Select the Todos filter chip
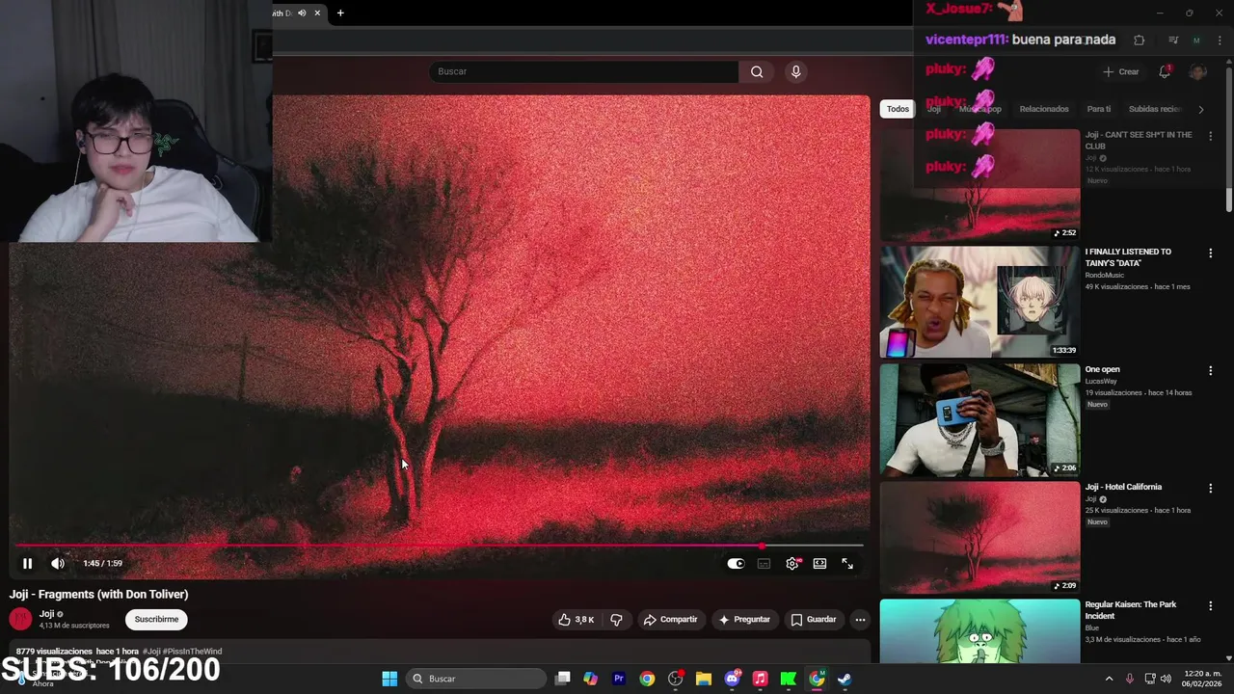The width and height of the screenshot is (1234, 694). tap(898, 109)
